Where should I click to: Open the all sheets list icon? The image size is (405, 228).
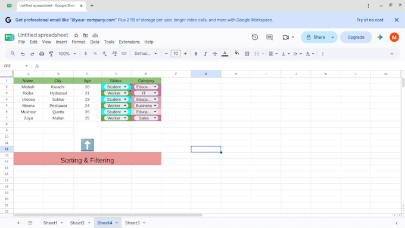pyautogui.click(x=30, y=223)
